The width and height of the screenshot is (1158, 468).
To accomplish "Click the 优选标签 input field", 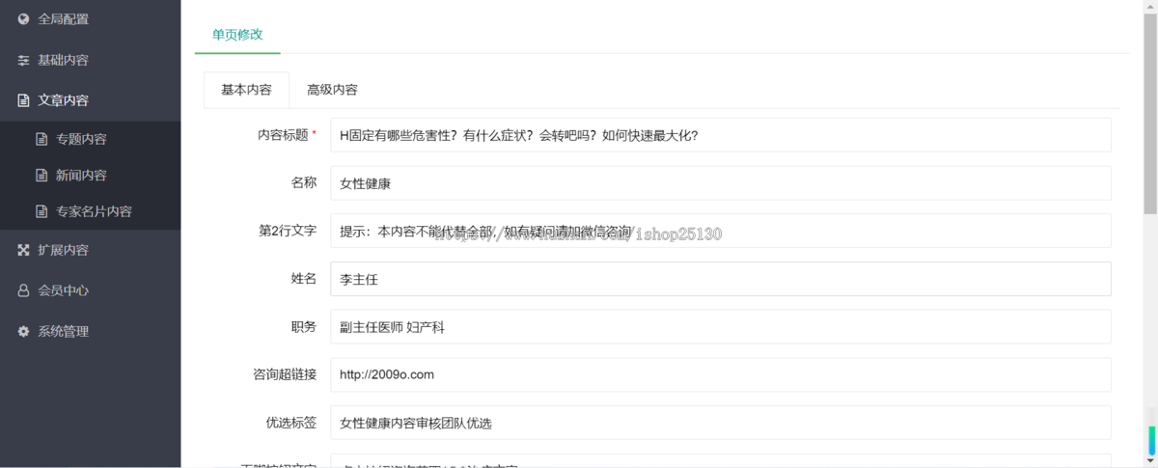I will 720,423.
